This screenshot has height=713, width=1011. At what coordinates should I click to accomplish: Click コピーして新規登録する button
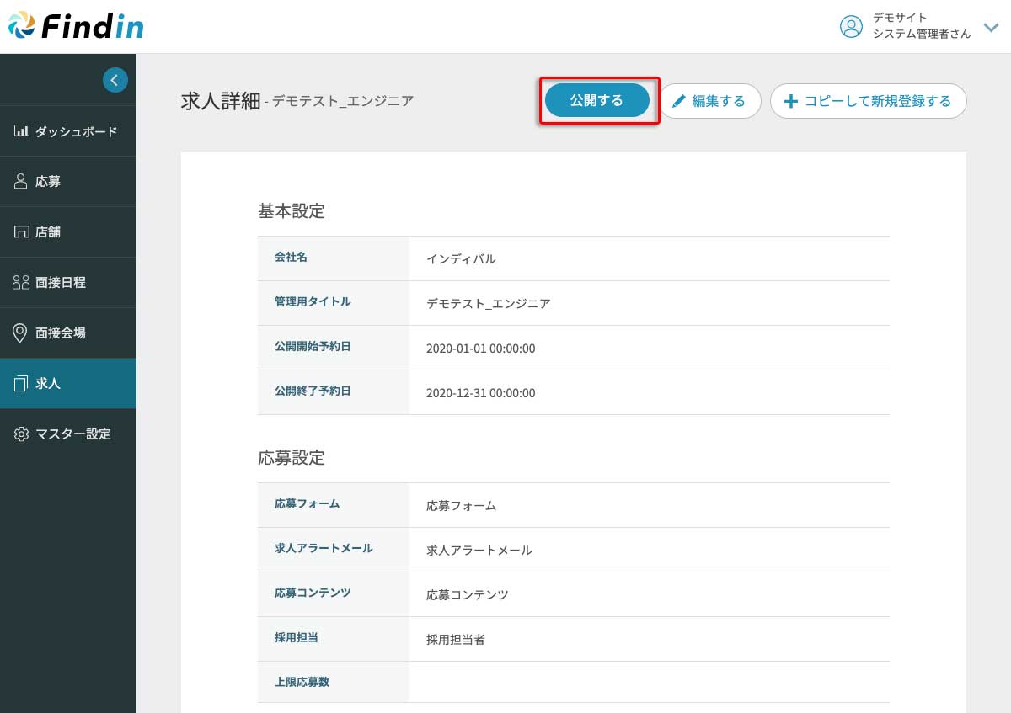868,101
